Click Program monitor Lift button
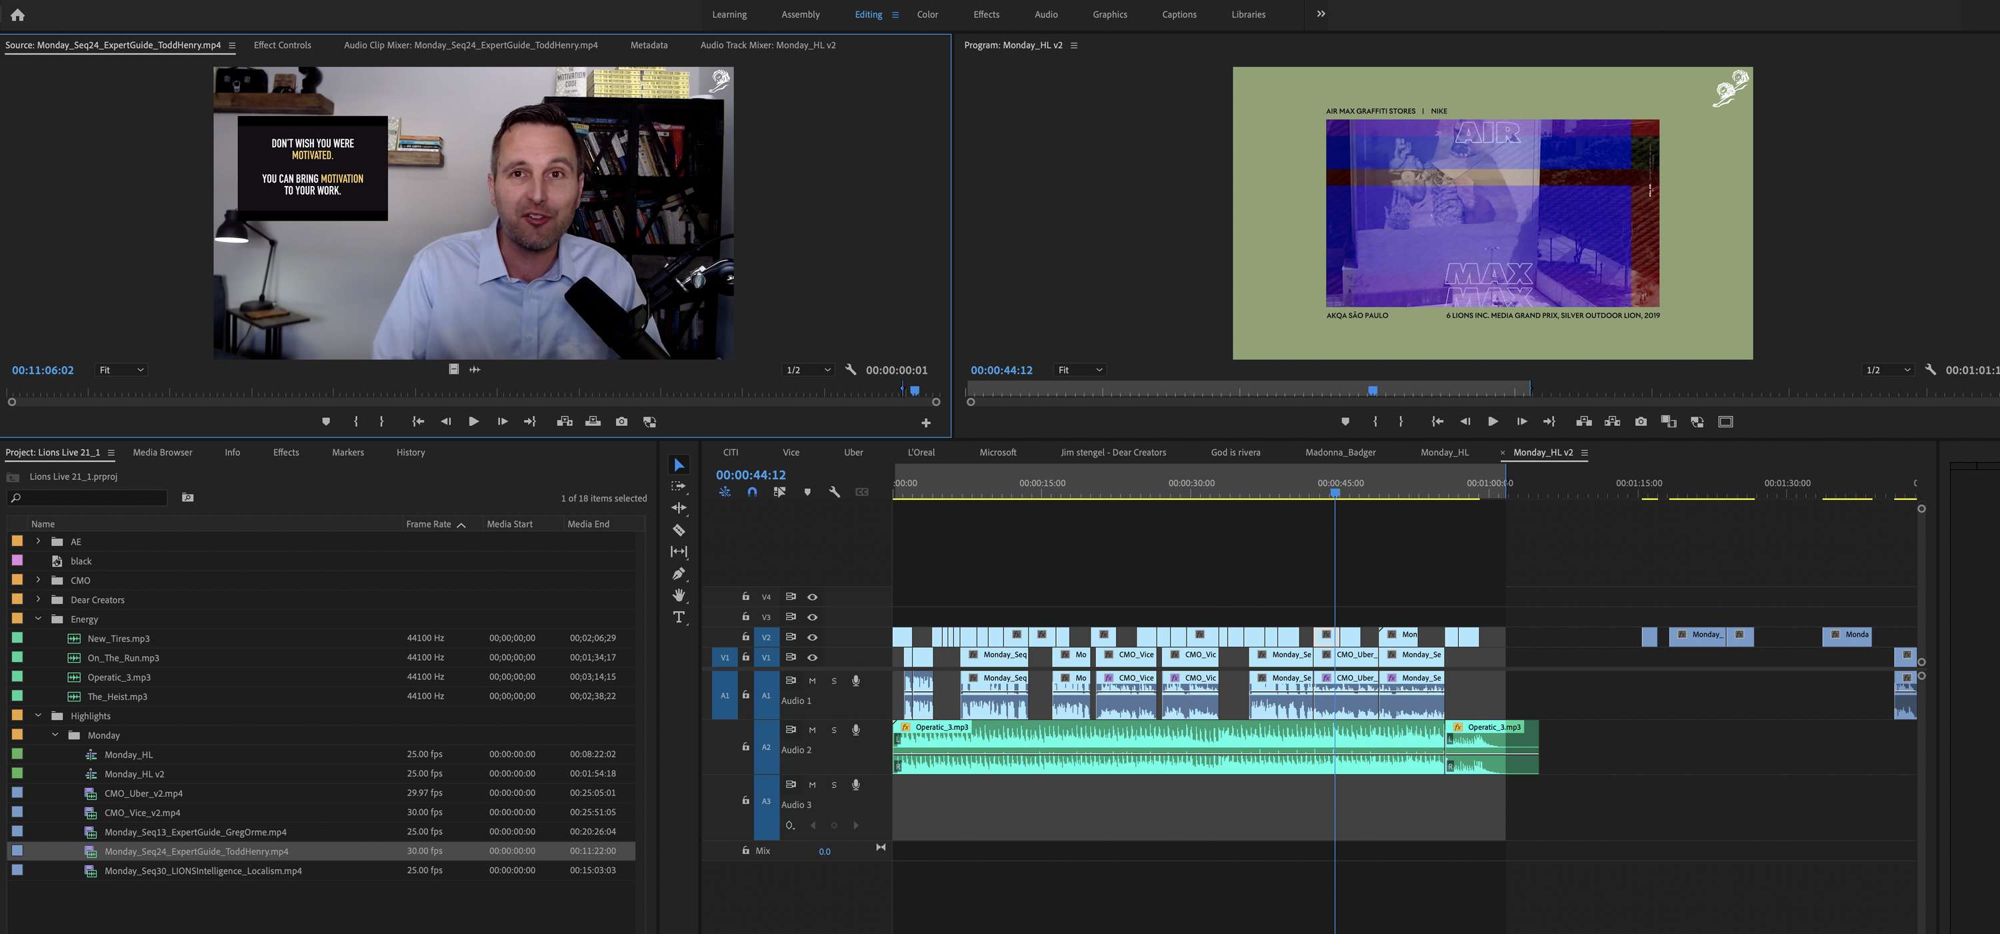The width and height of the screenshot is (2000, 934). coord(1584,421)
